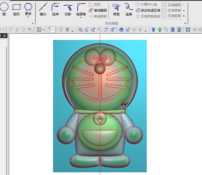
Task: Toggle the boxed blue bulb icon
Action: [173, 30]
